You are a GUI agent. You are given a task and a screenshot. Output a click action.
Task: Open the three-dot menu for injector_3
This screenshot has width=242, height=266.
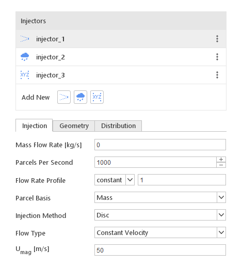click(217, 75)
